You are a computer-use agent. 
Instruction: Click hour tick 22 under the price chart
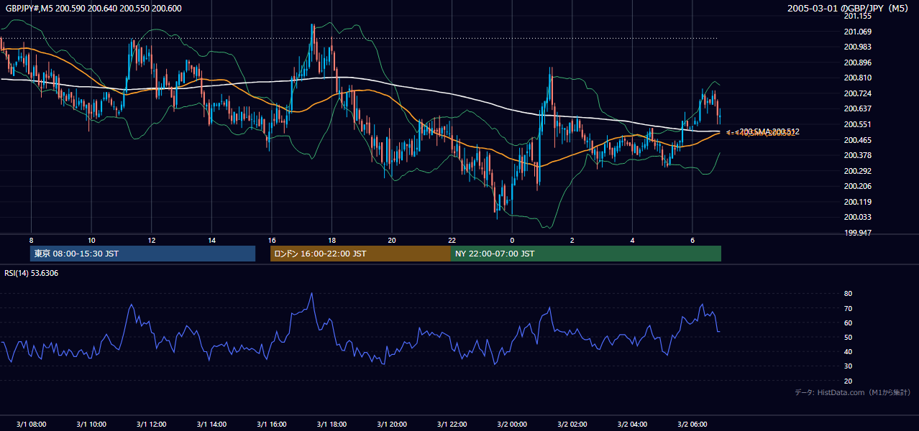[452, 240]
